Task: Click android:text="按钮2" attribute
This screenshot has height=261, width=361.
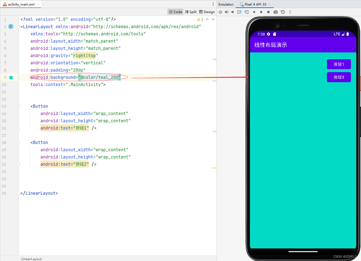Action: tap(65, 164)
